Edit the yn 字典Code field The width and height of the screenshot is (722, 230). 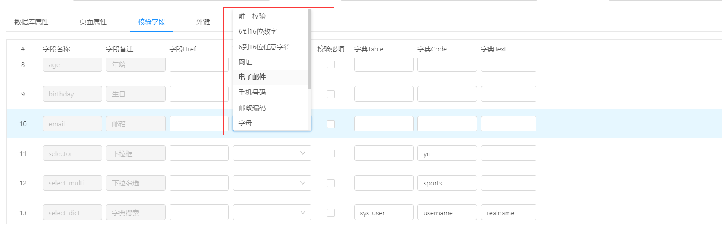(447, 153)
